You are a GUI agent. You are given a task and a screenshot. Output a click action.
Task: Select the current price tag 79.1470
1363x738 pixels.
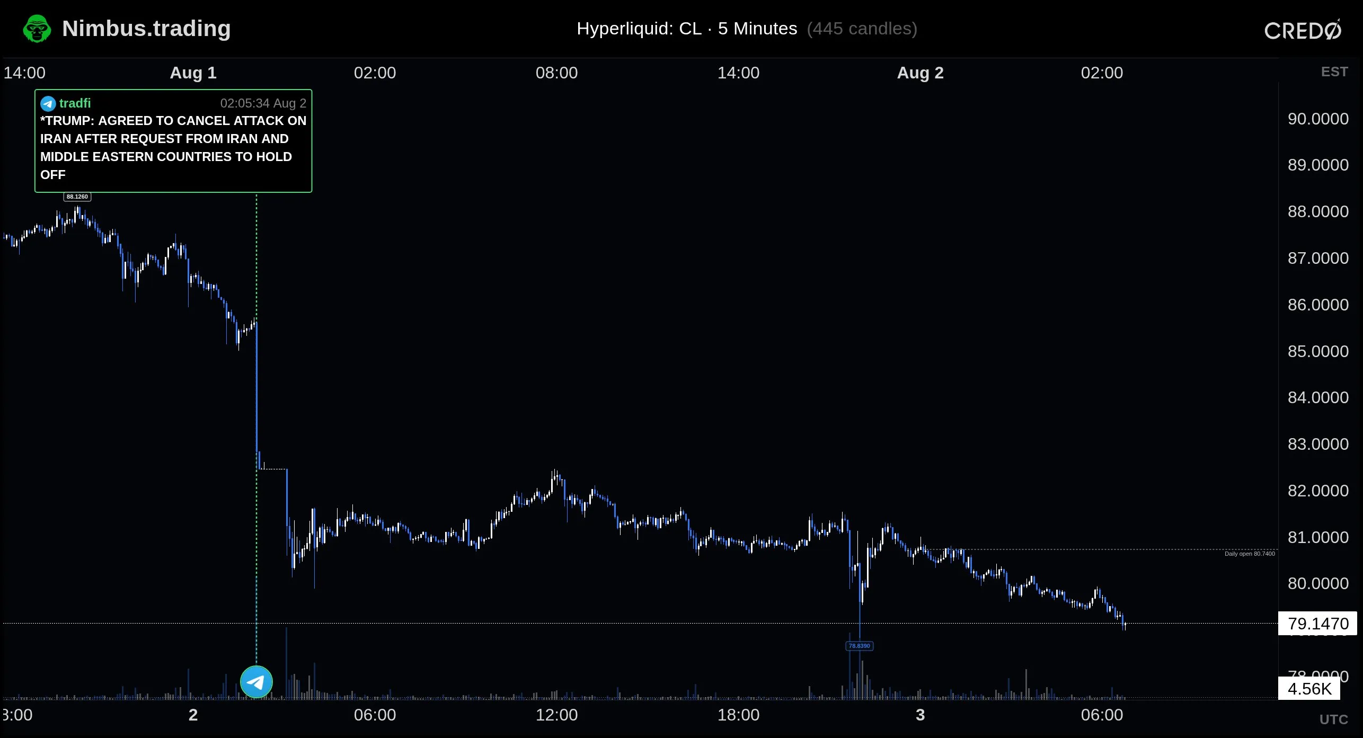(1318, 624)
